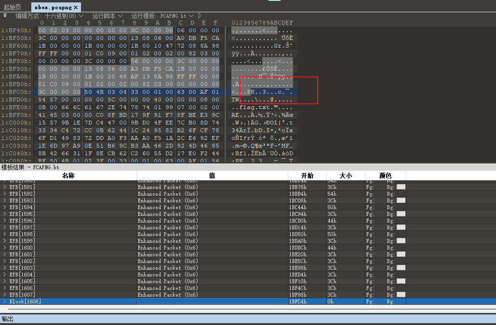Click background color swatch of EPB[1605]

[401, 281]
